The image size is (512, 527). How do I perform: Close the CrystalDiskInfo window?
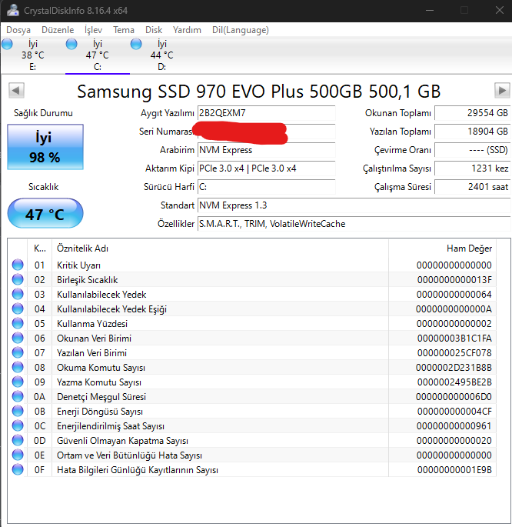pos(500,11)
